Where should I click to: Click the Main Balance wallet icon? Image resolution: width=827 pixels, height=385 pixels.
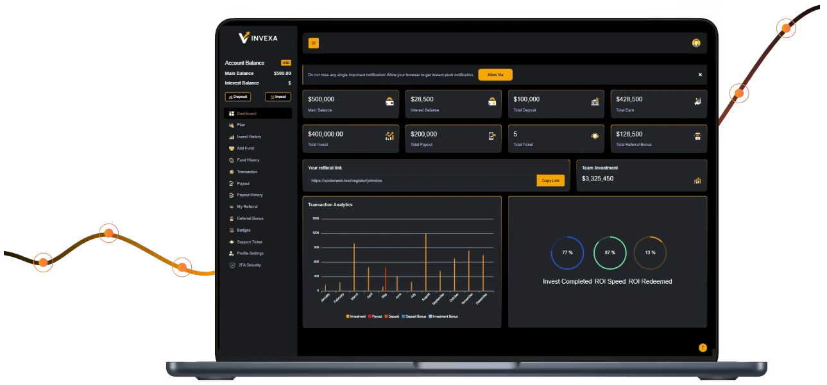389,101
